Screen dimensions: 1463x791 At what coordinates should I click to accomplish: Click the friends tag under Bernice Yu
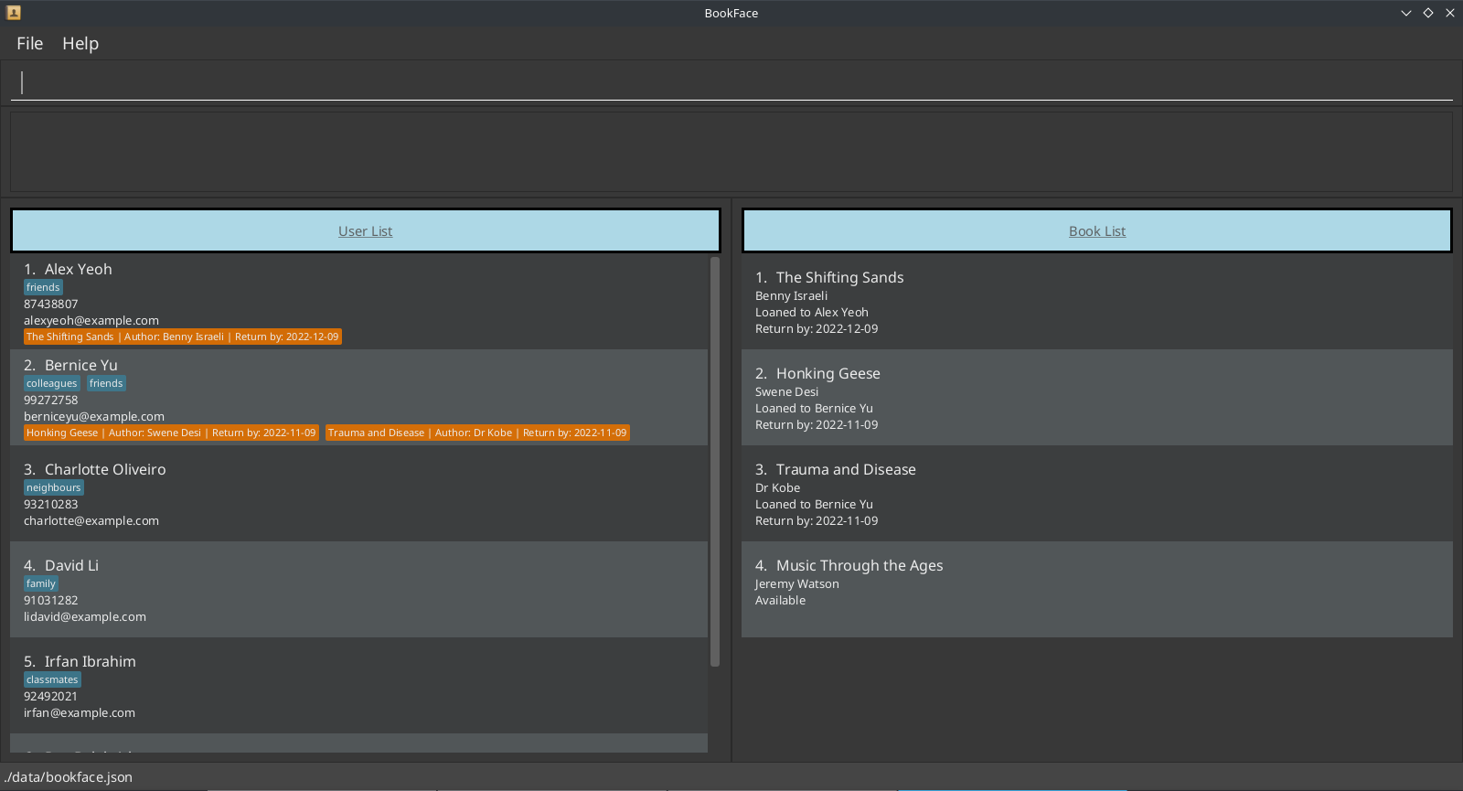point(106,383)
